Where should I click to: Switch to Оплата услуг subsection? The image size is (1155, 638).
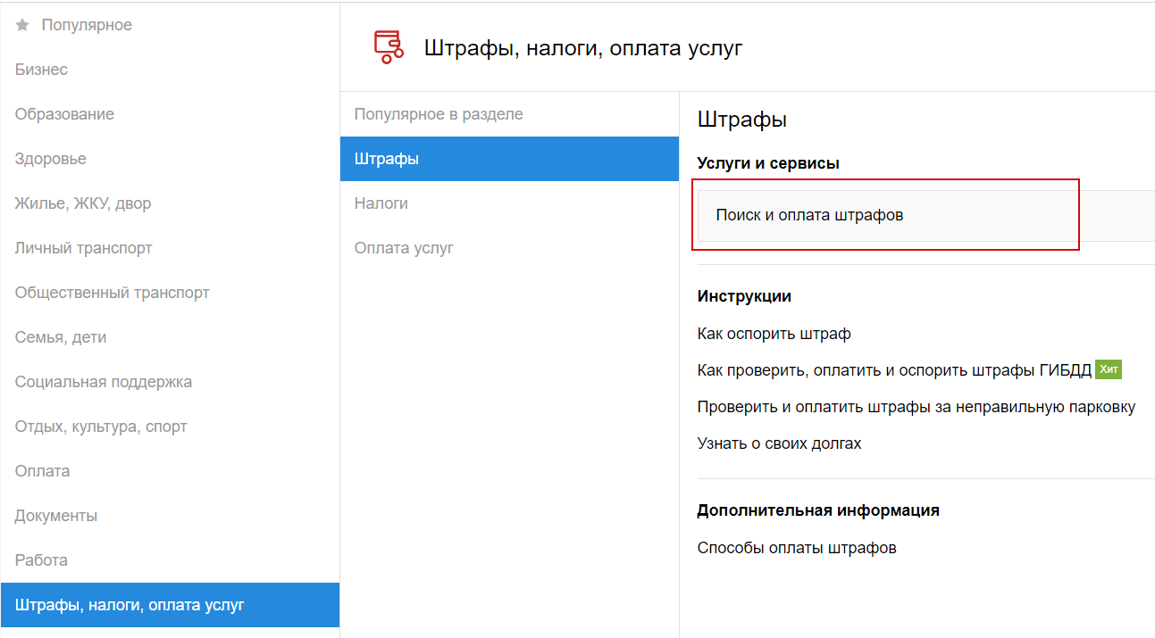404,248
